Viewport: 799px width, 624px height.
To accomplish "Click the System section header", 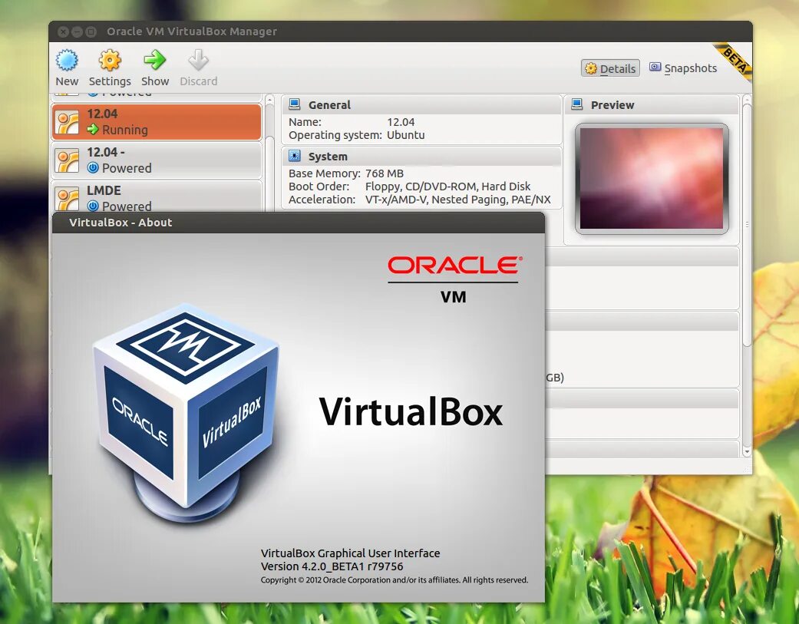I will [x=421, y=157].
